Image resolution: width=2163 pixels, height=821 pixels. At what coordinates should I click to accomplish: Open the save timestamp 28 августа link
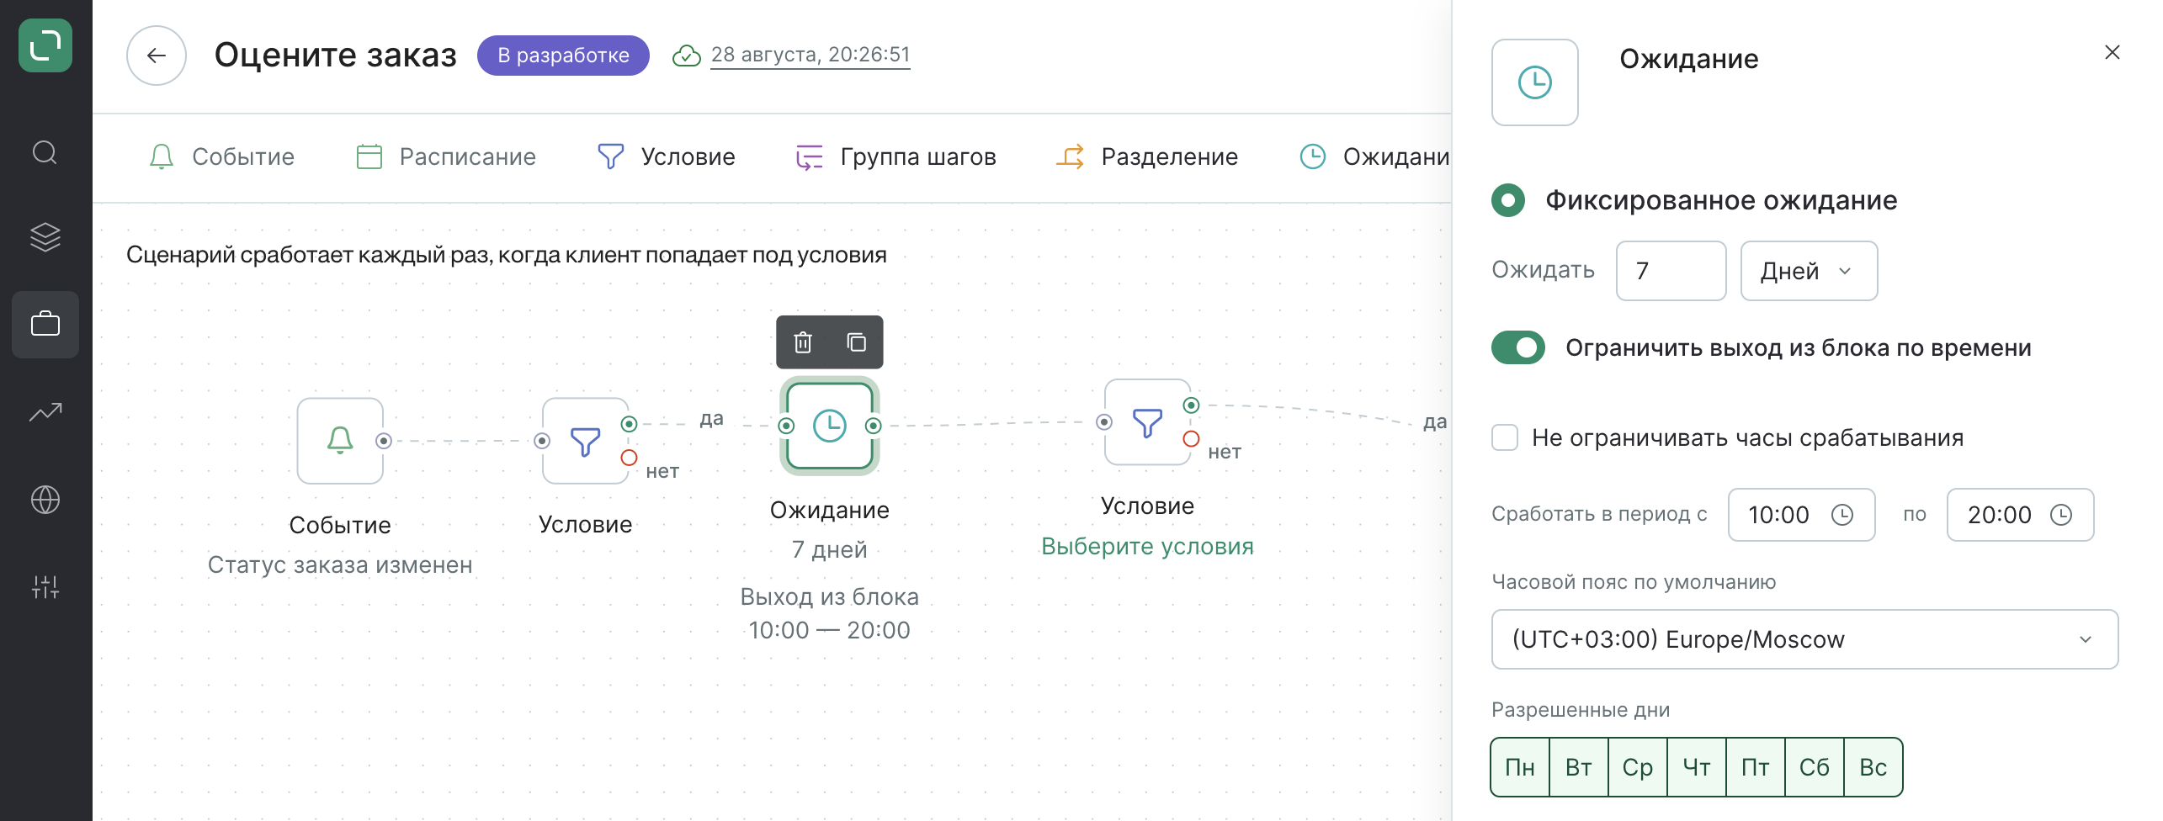click(810, 55)
